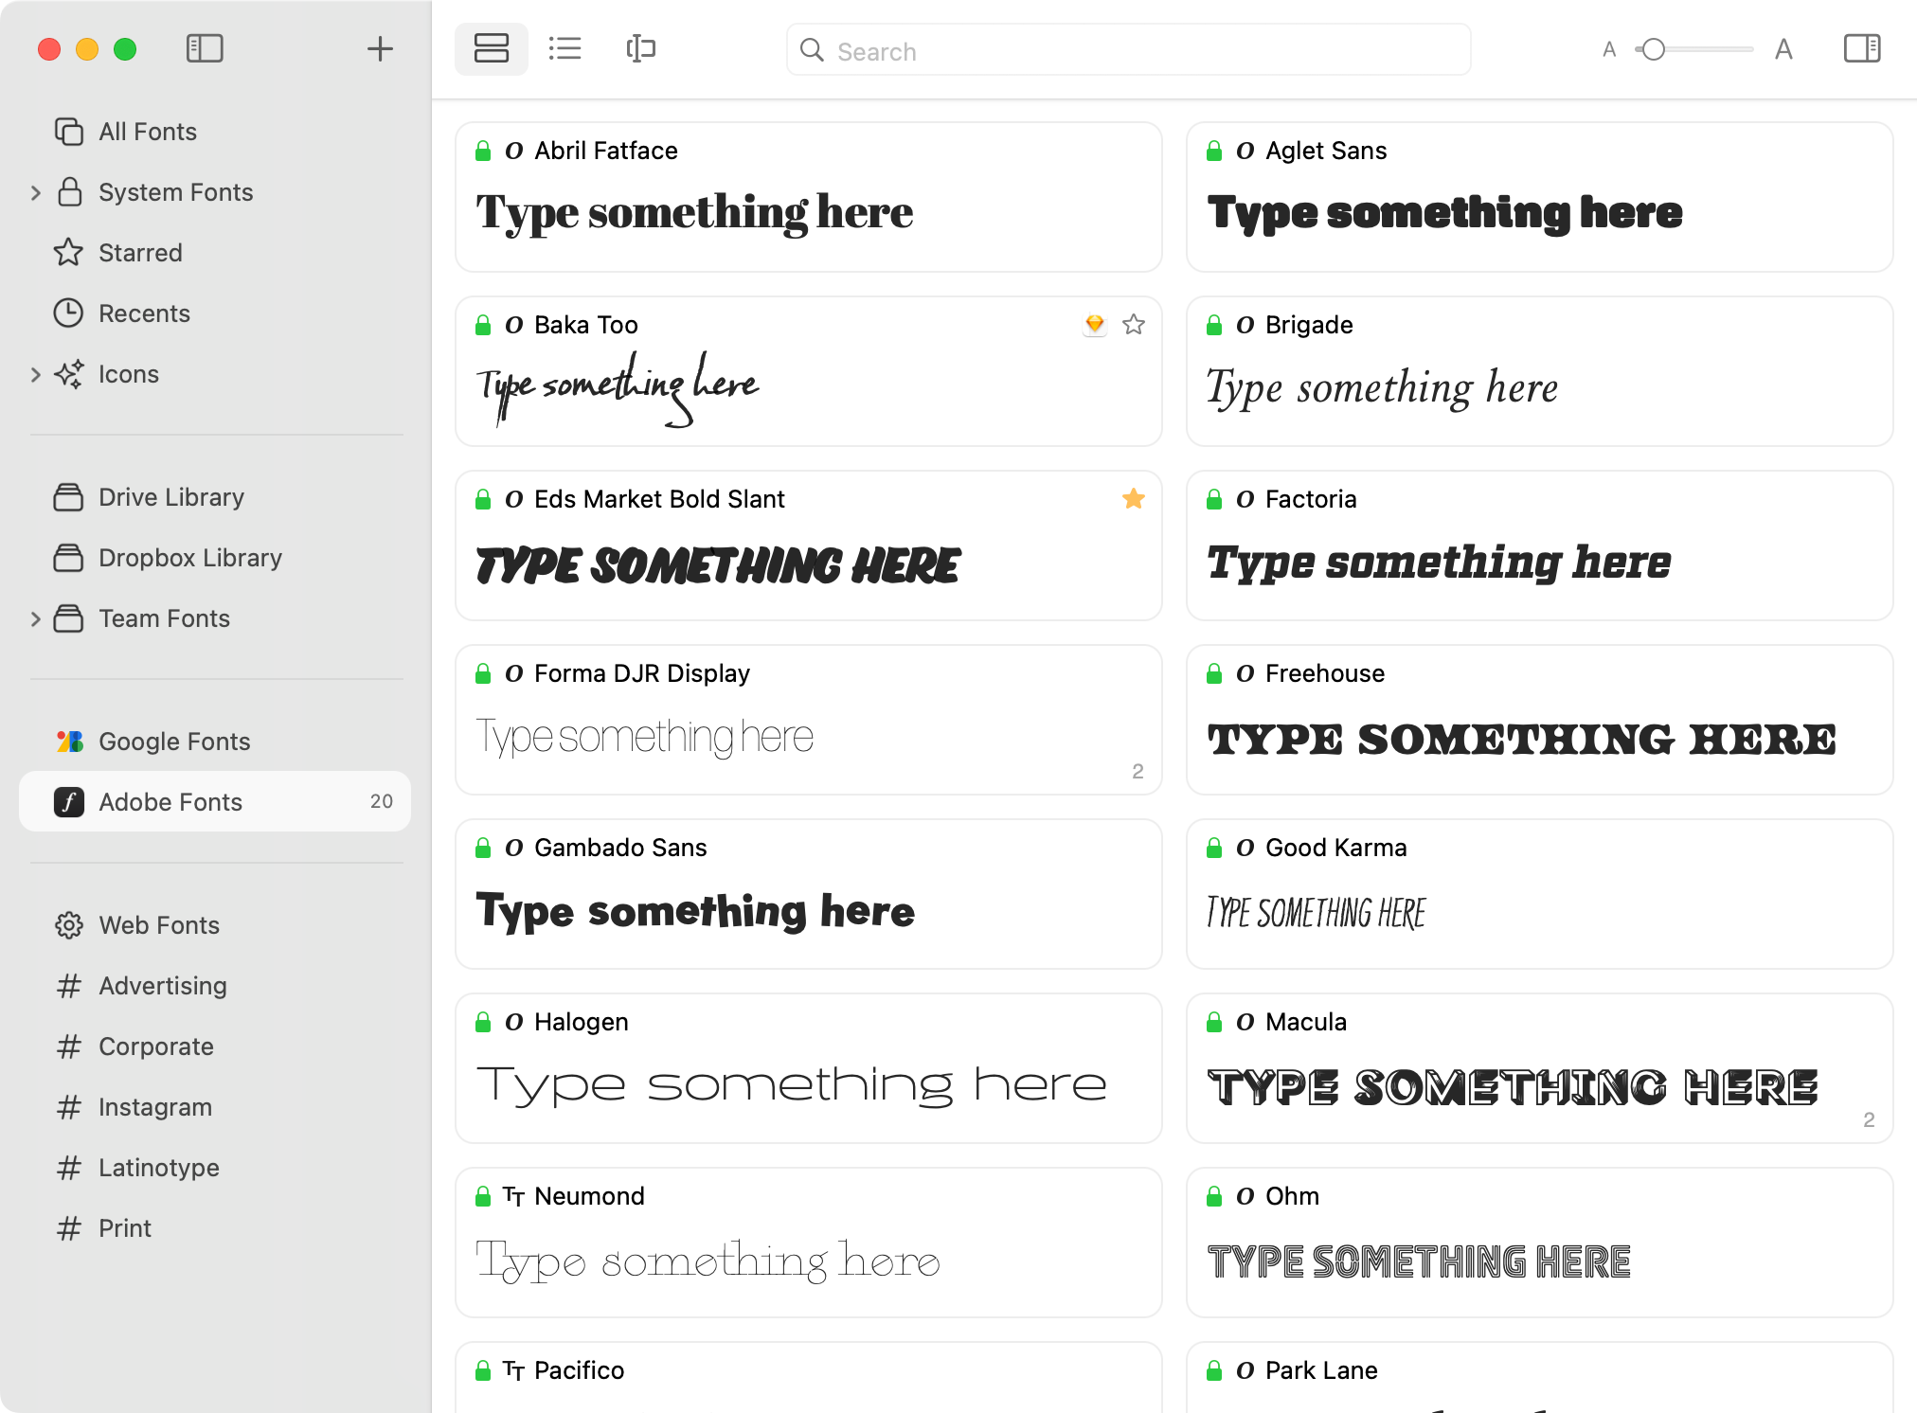
Task: Switch to card preview view
Action: [x=491, y=48]
